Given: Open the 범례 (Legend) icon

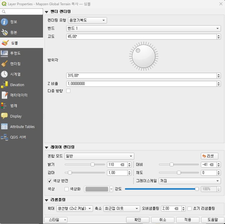Looking at the screenshot, I should pyautogui.click(x=3, y=106).
